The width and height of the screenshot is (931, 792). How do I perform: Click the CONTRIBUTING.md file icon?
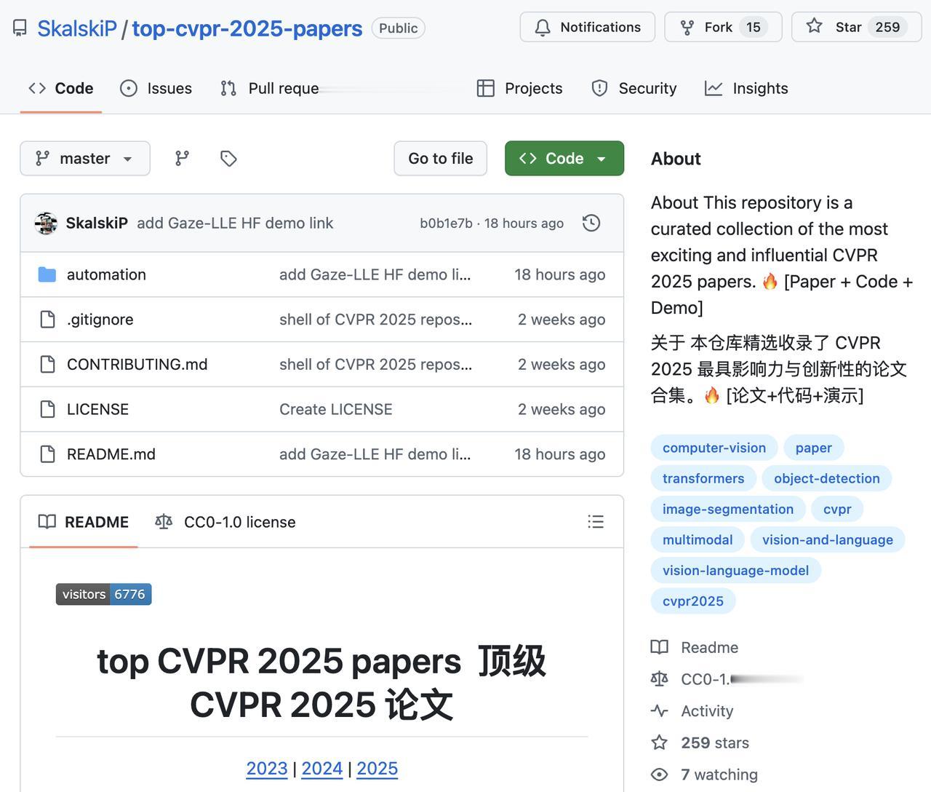[x=47, y=364]
